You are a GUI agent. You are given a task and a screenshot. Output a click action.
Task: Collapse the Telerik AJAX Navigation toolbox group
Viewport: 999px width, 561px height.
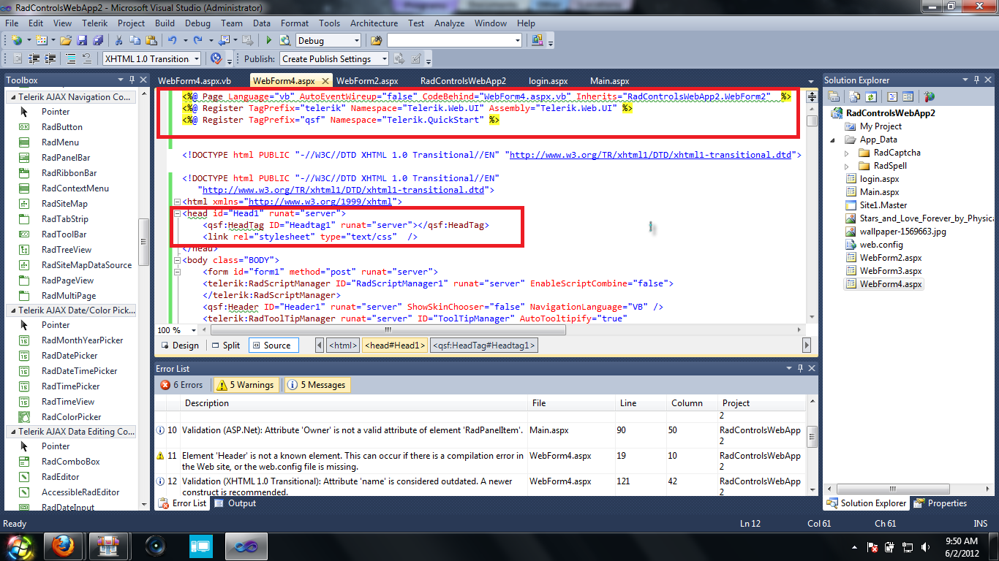(12, 96)
